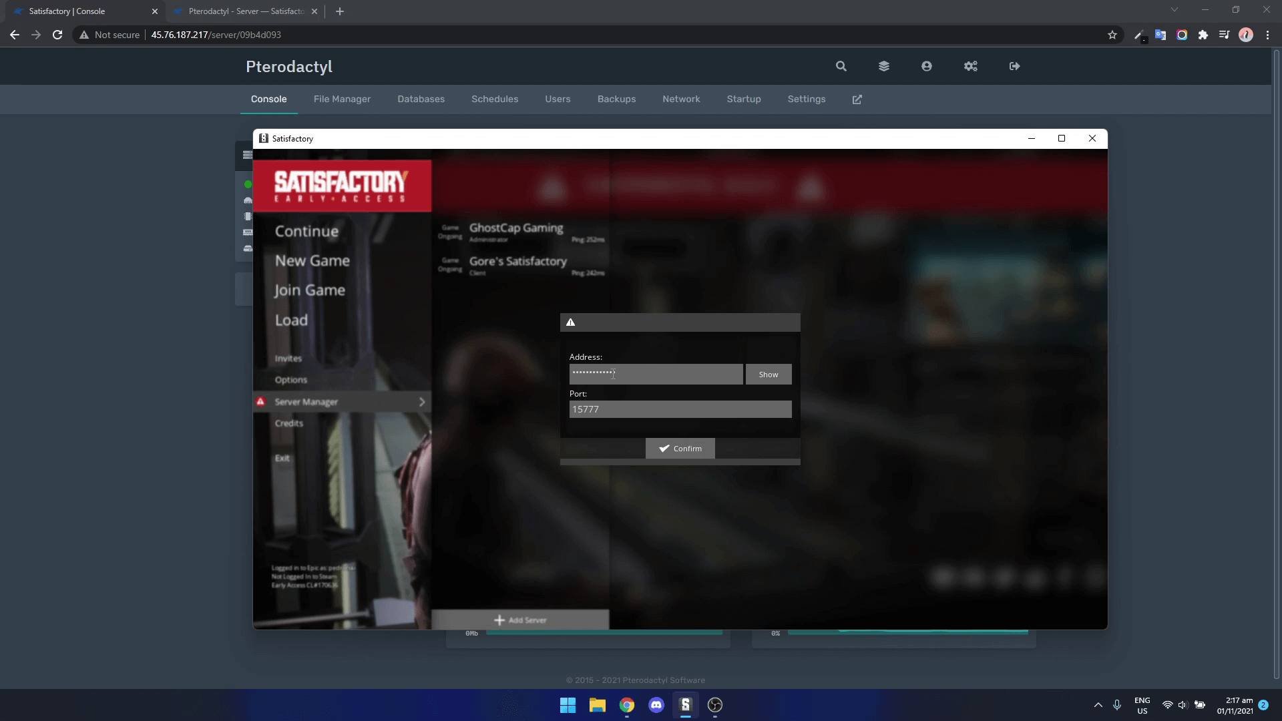Click the microphone tray icon
Image resolution: width=1282 pixels, height=721 pixels.
[x=1117, y=705]
